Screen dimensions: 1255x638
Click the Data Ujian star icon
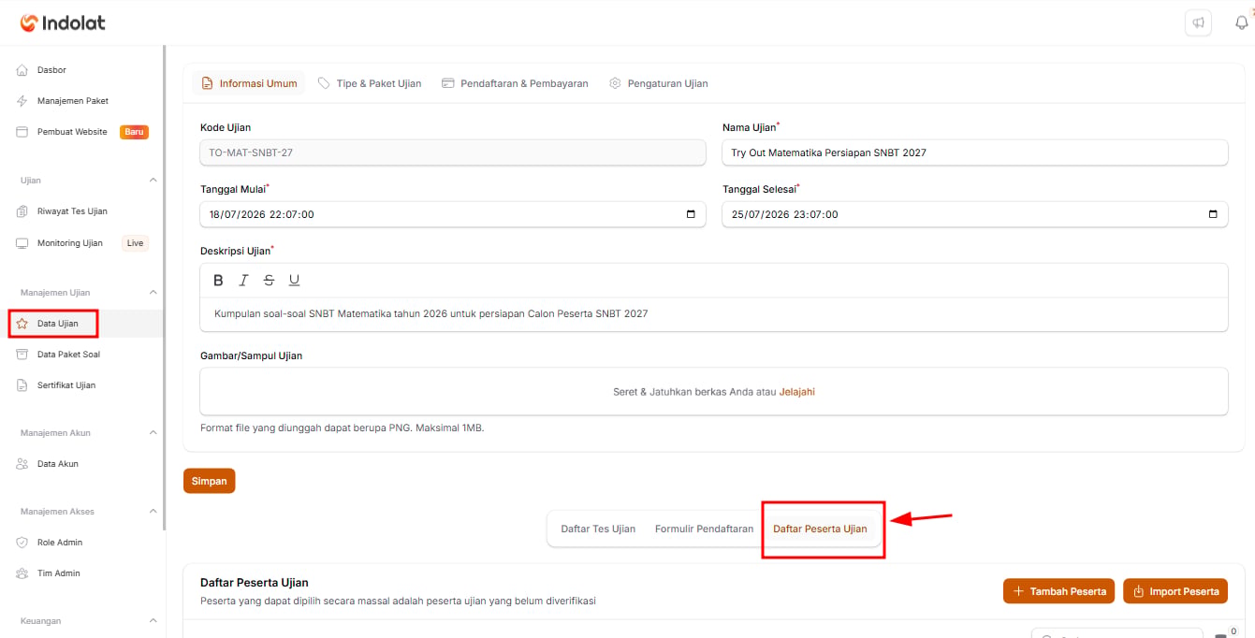(22, 324)
